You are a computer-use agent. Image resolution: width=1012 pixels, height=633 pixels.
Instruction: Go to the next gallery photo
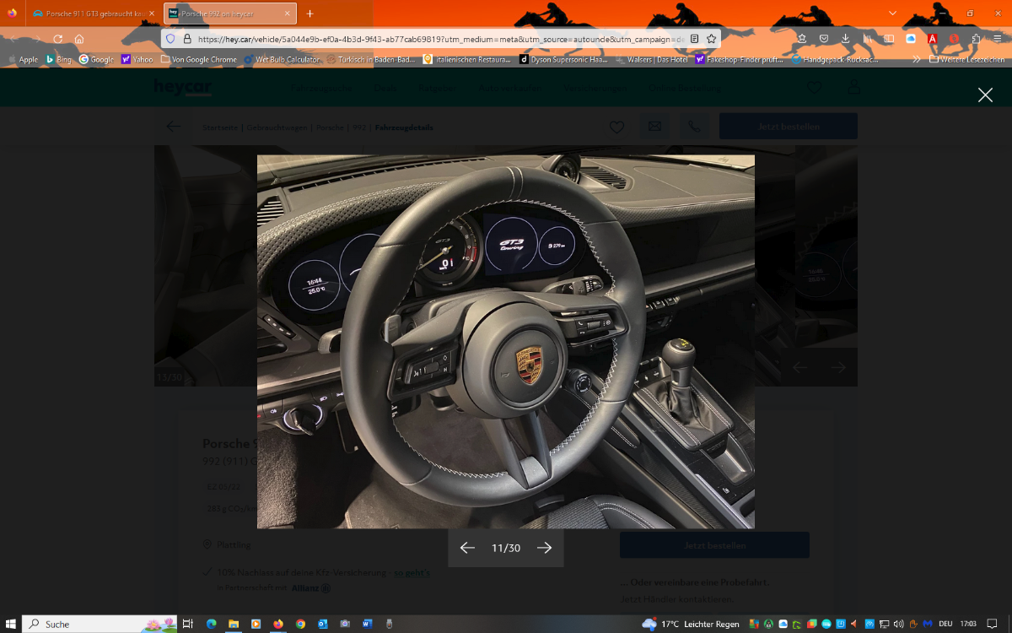click(x=544, y=548)
